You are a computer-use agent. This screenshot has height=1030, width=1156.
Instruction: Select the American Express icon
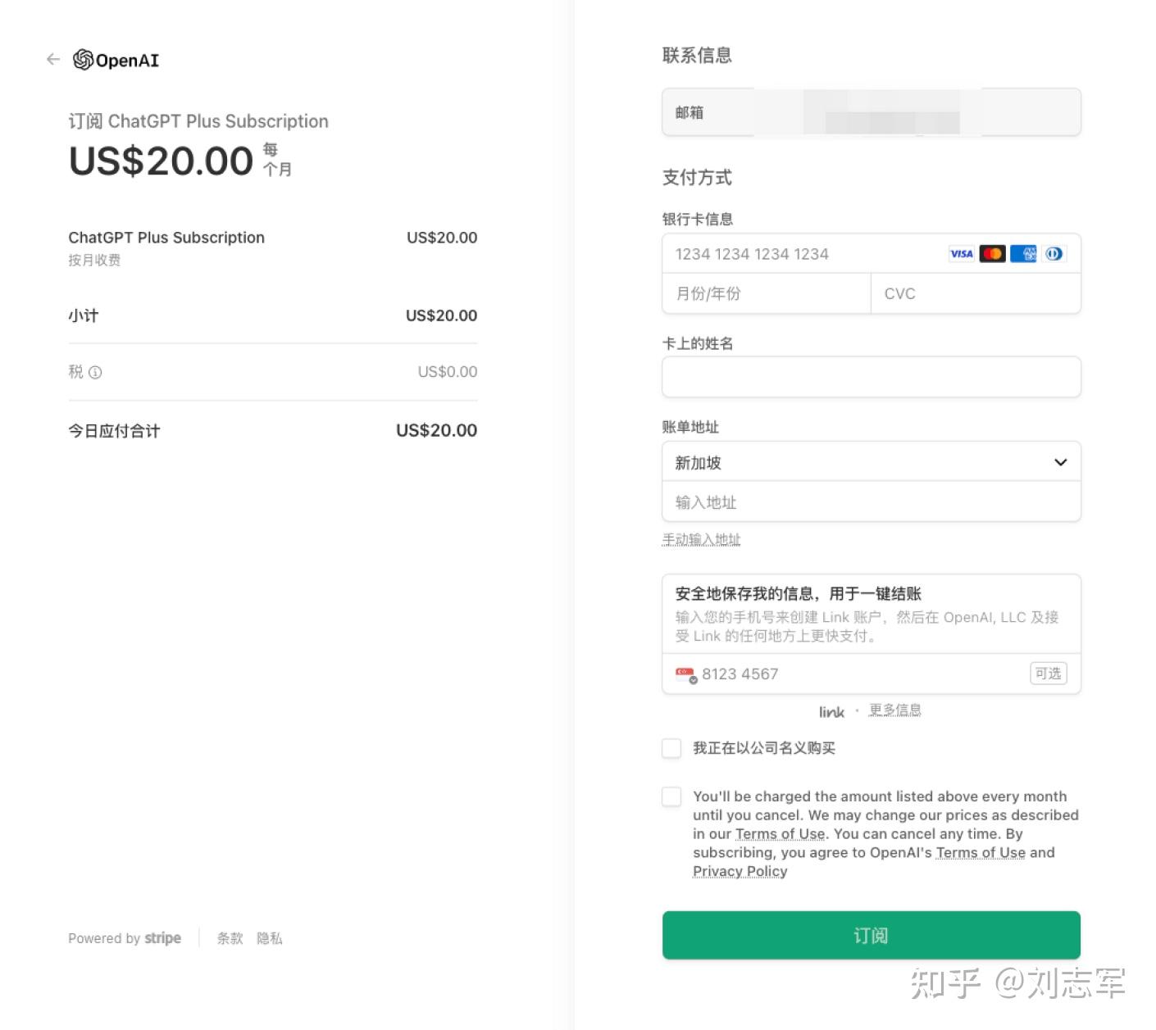pos(1023,254)
